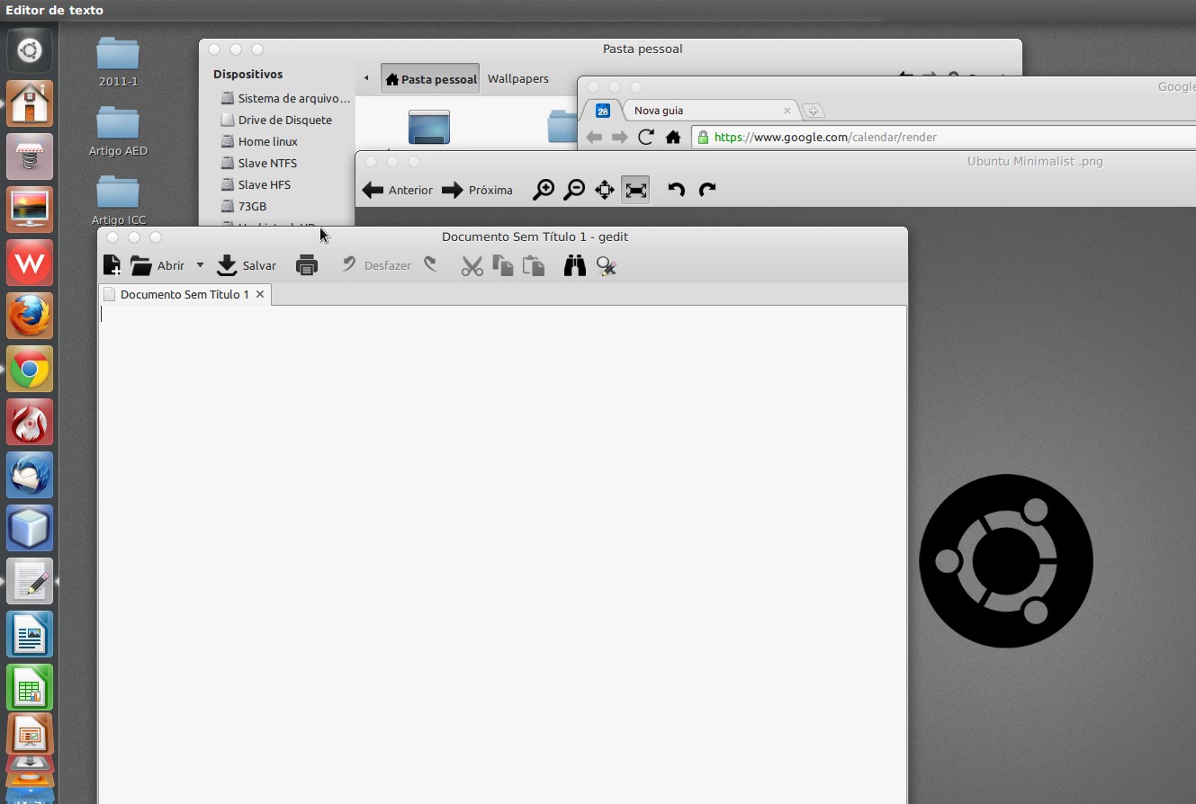Set normal size with four-arrow icon
This screenshot has height=804, width=1196.
605,190
